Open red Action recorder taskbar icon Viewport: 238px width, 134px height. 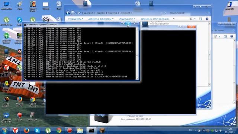(70, 131)
